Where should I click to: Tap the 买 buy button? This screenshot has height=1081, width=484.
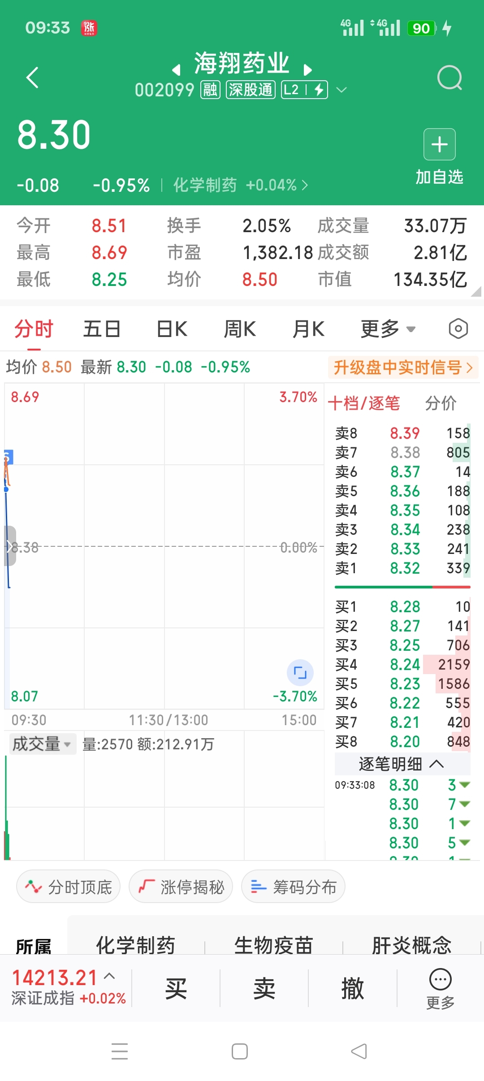(x=176, y=989)
